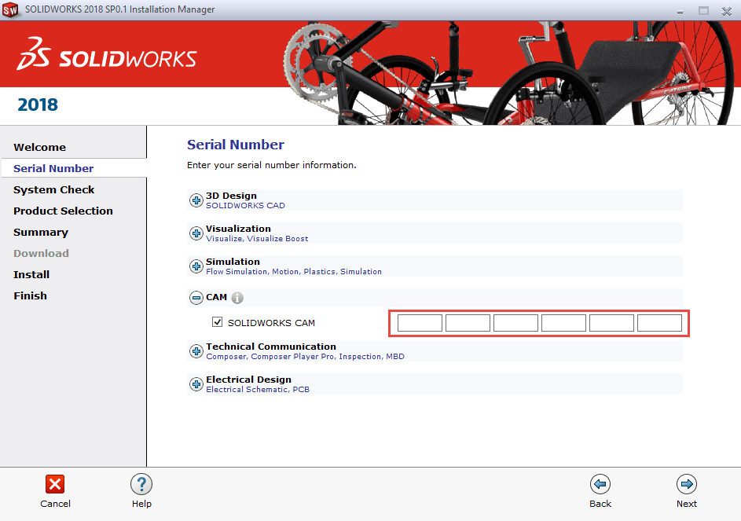The image size is (741, 521).
Task: Click the SOLIDWORKS CAM checkbox label
Action: pyautogui.click(x=271, y=323)
